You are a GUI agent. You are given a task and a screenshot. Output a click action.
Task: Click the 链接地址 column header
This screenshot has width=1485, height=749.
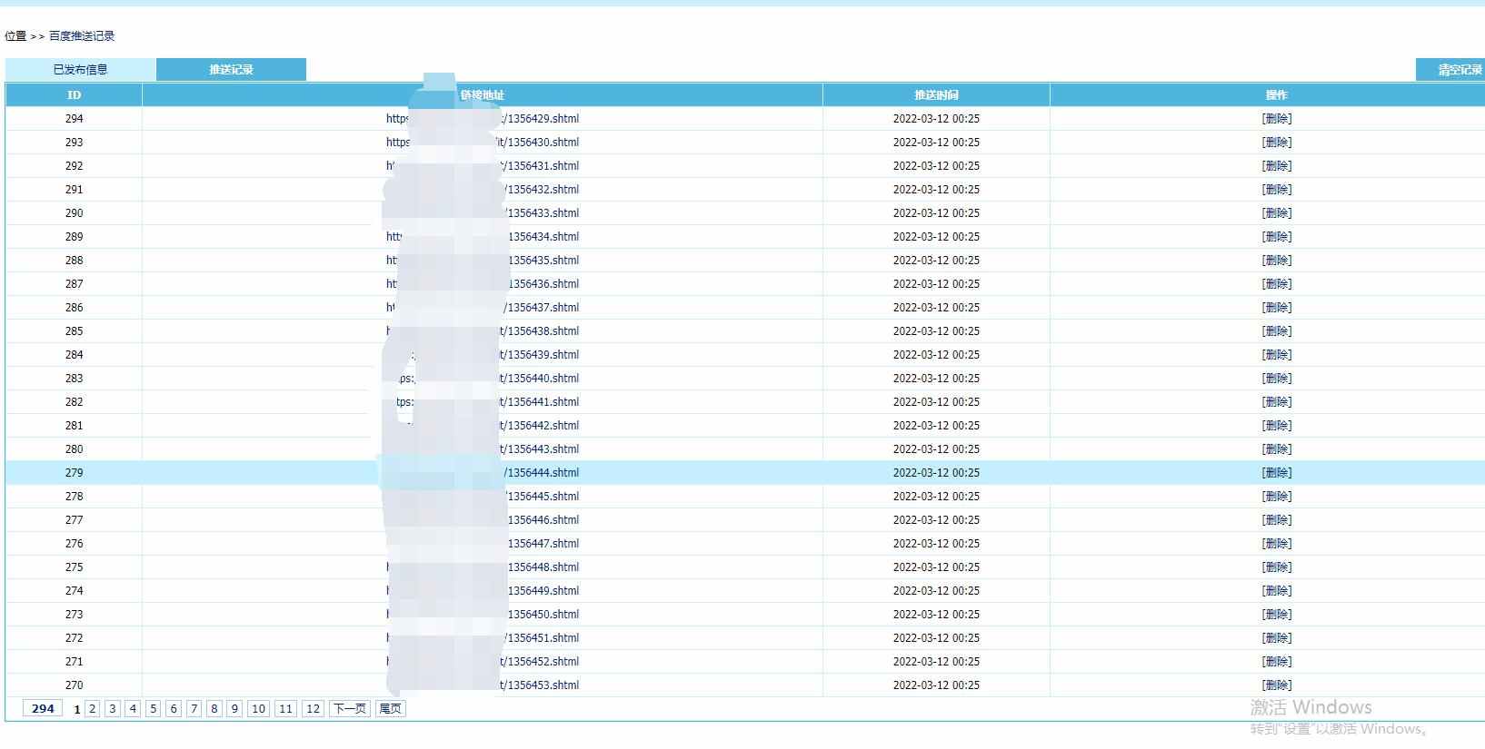483,95
